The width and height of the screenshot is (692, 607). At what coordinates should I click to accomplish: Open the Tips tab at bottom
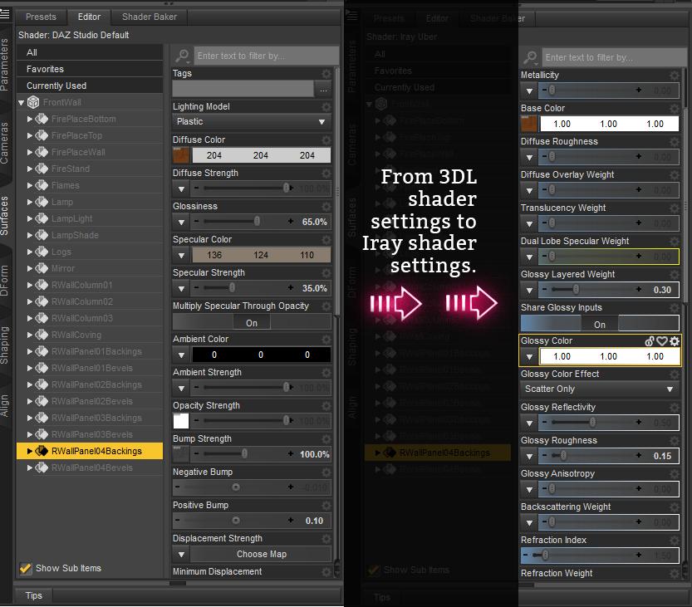tap(34, 595)
